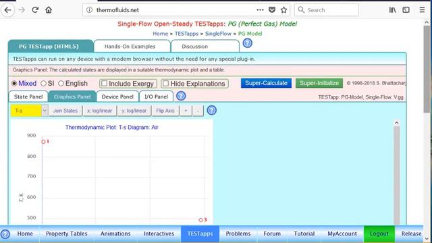Open site information icon in address bar
The height and width of the screenshot is (243, 432).
(x=89, y=10)
